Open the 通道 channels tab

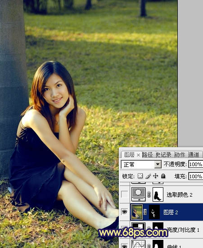194,155
